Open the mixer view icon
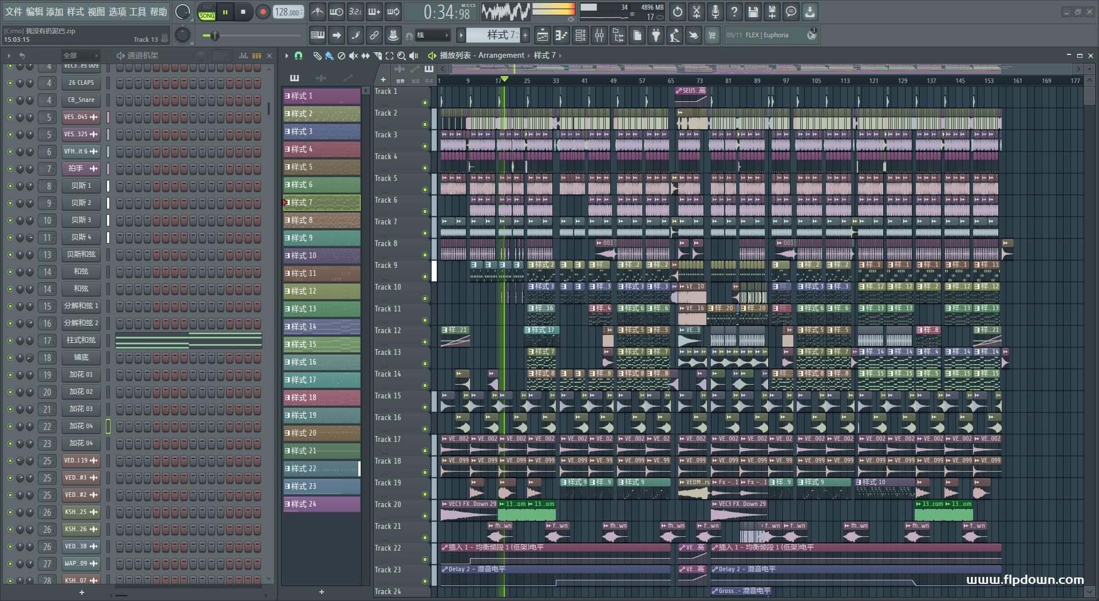 (599, 35)
